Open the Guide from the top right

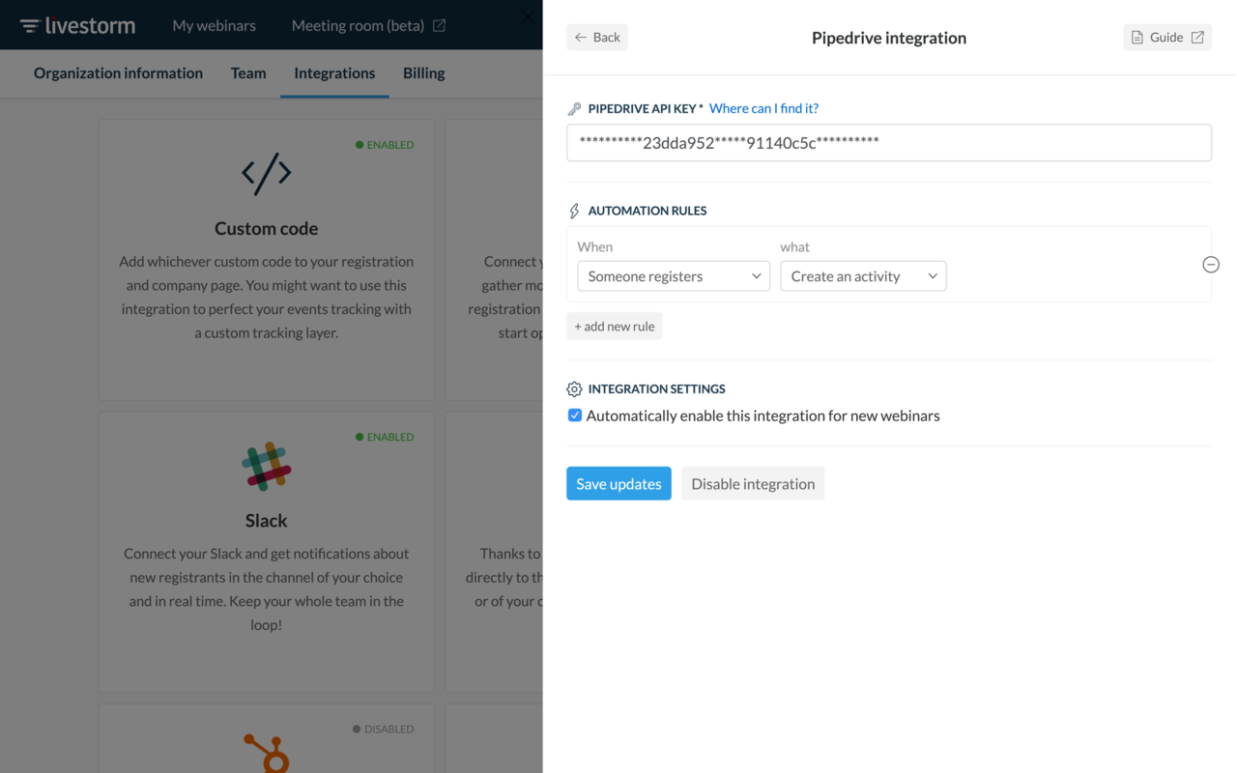click(x=1166, y=36)
